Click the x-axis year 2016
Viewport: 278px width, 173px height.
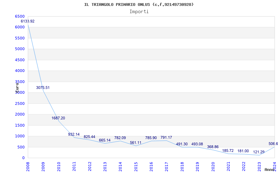(x=151, y=166)
